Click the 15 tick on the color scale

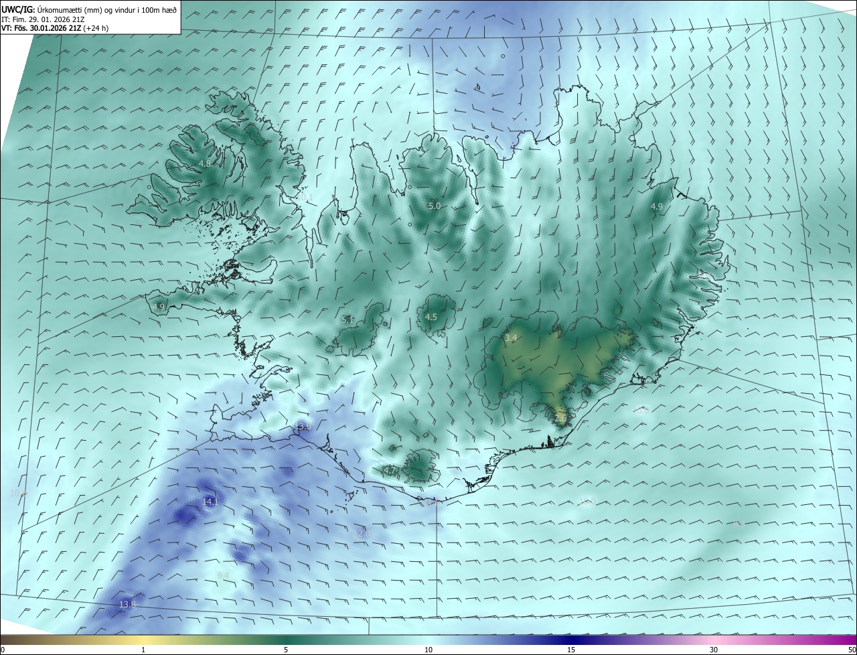point(571,650)
